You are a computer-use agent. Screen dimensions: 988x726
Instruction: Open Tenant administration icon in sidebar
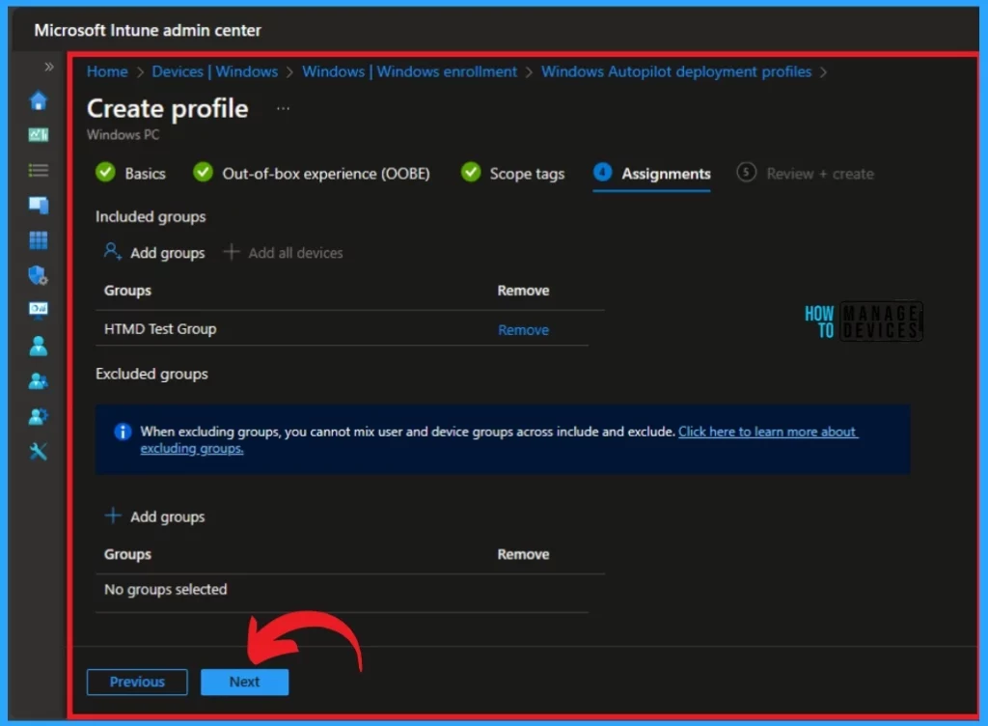coord(39,416)
